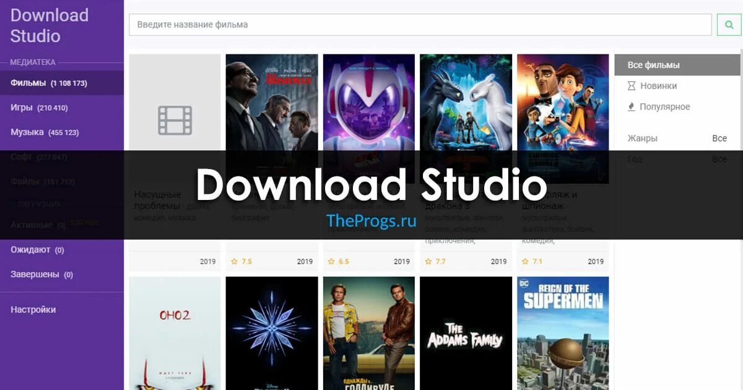Click the (455 123) music count
This screenshot has width=743, height=390.
(x=64, y=133)
